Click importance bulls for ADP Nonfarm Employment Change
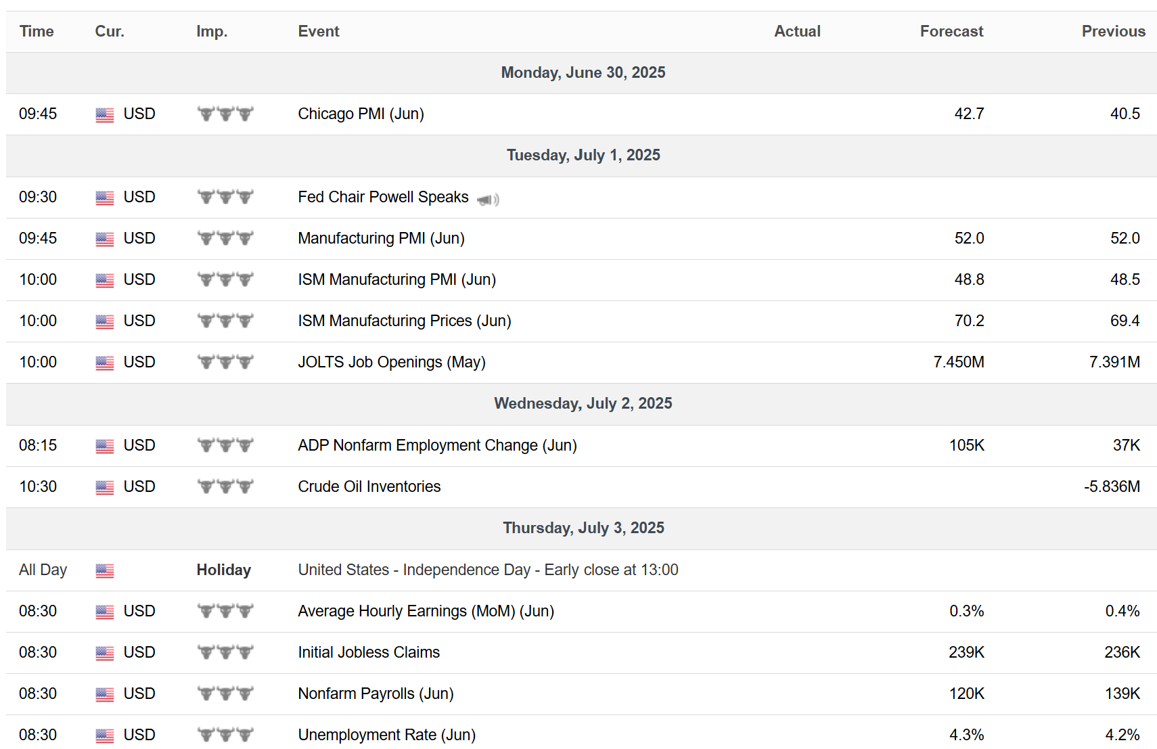This screenshot has width=1157, height=749. [x=225, y=445]
